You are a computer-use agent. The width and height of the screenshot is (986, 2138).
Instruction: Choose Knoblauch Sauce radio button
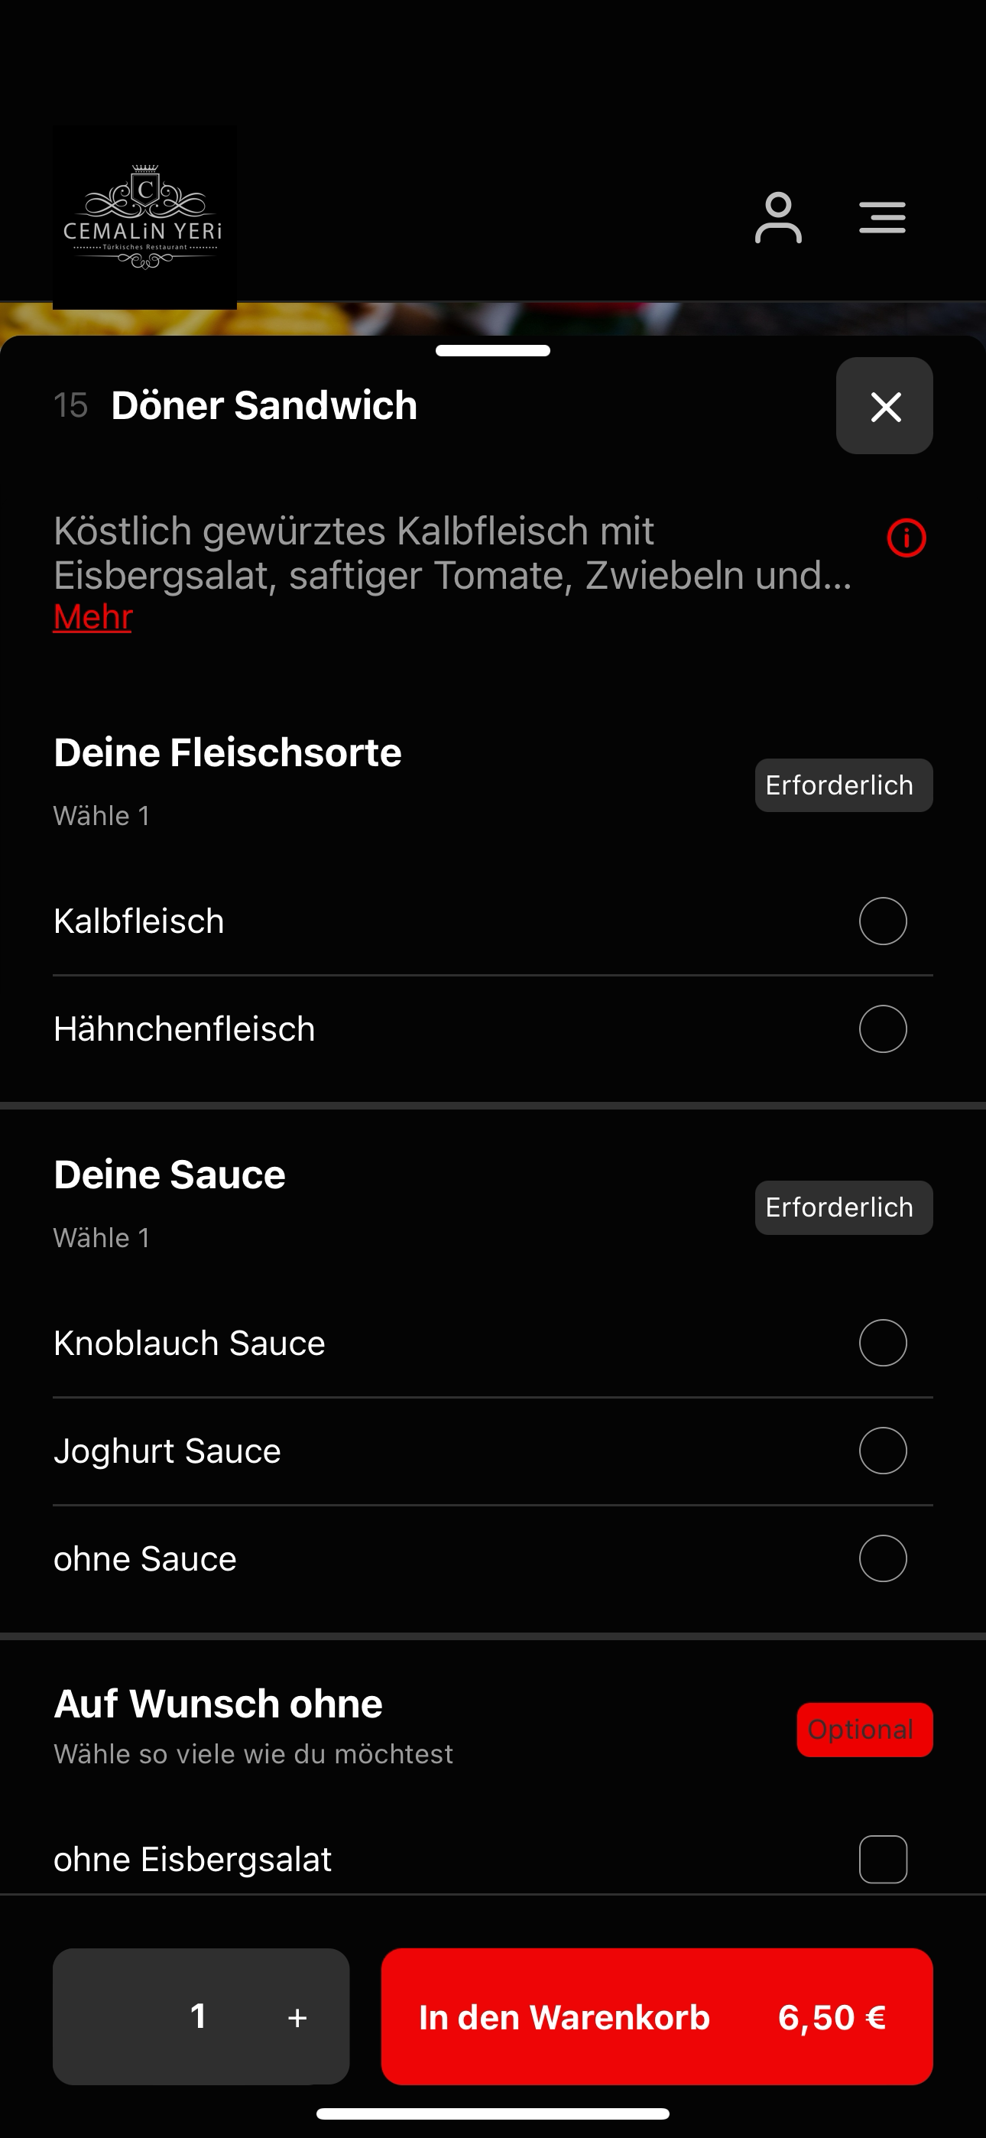(x=882, y=1343)
